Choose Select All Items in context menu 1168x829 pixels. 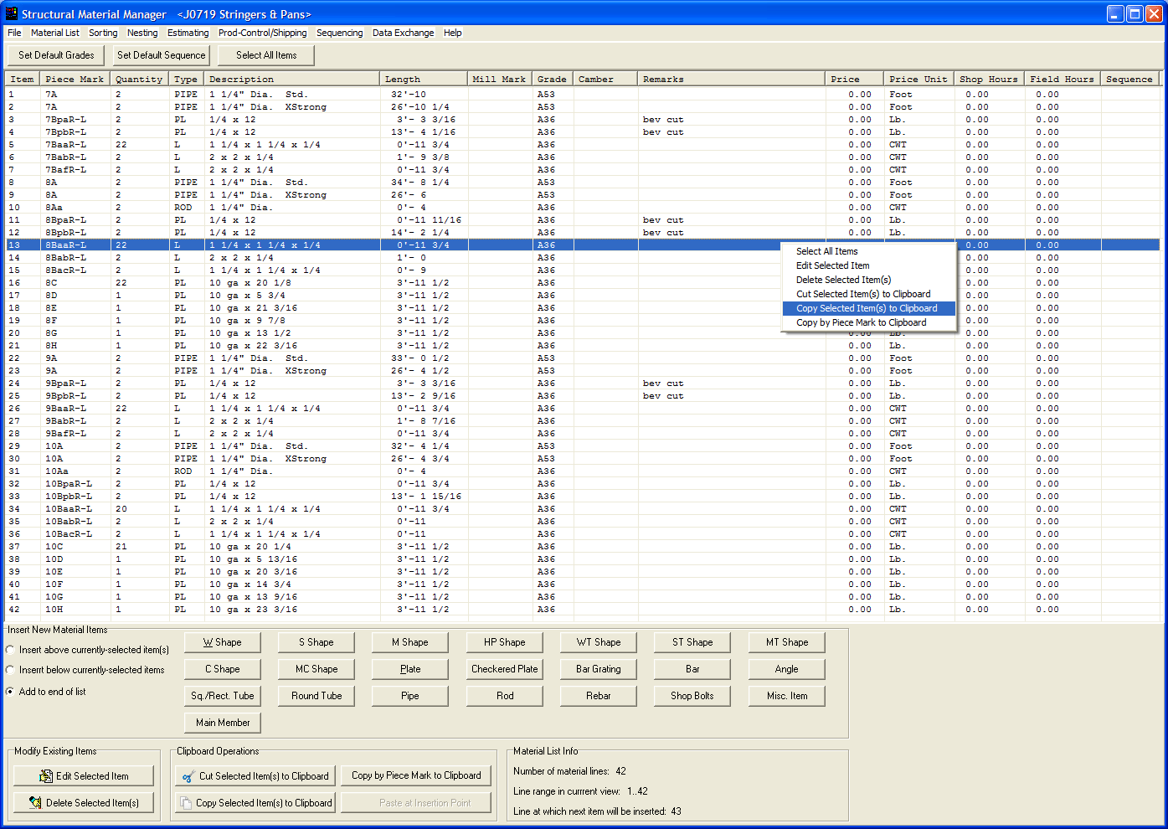868,251
